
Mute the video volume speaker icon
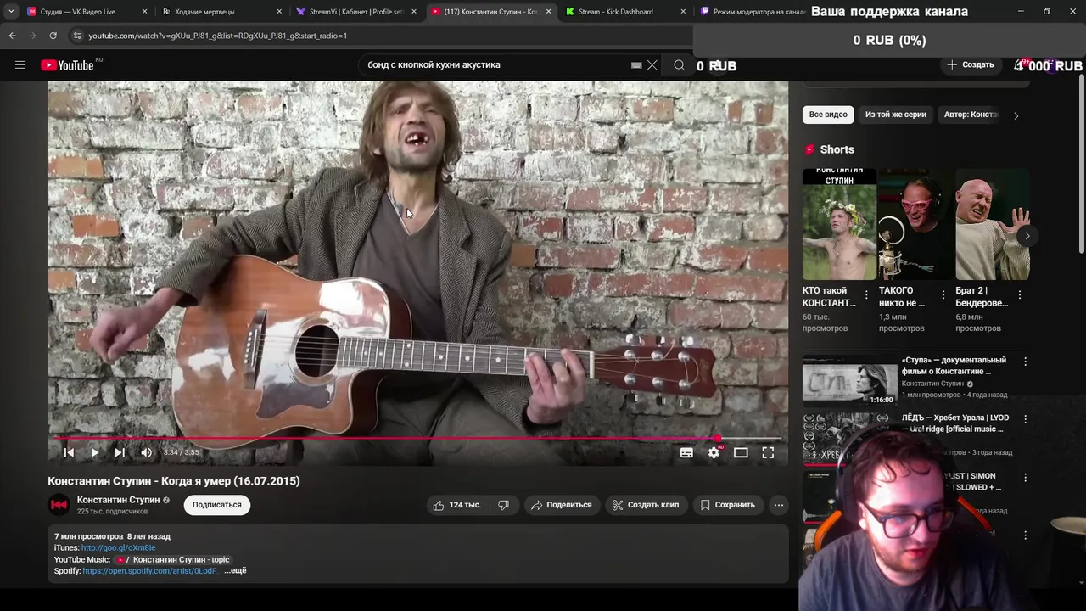(x=146, y=452)
